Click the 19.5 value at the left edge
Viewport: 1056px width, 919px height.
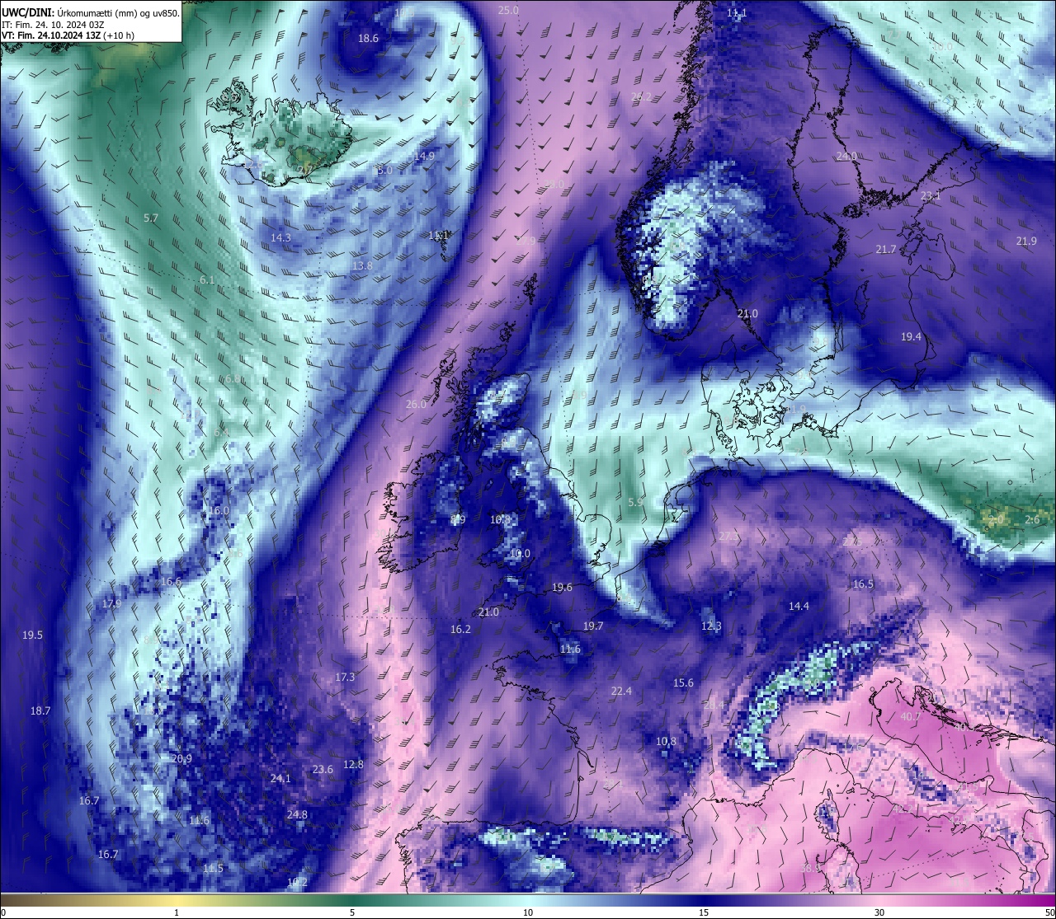coord(32,635)
